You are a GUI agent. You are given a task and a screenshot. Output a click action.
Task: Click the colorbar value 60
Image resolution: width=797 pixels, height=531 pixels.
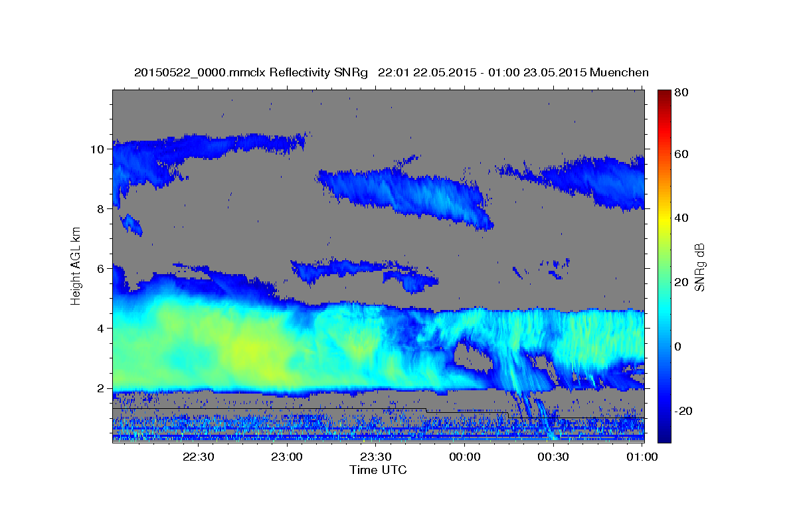click(x=681, y=154)
